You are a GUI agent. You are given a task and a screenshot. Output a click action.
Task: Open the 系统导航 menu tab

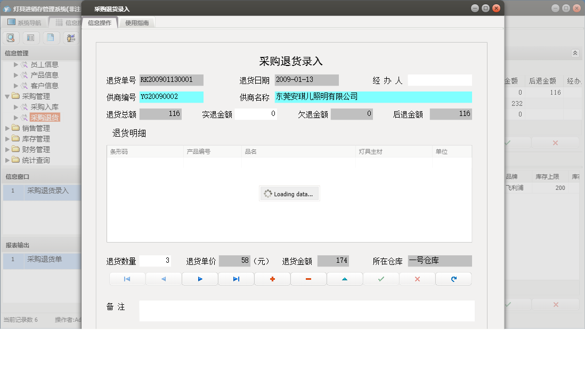coord(24,22)
